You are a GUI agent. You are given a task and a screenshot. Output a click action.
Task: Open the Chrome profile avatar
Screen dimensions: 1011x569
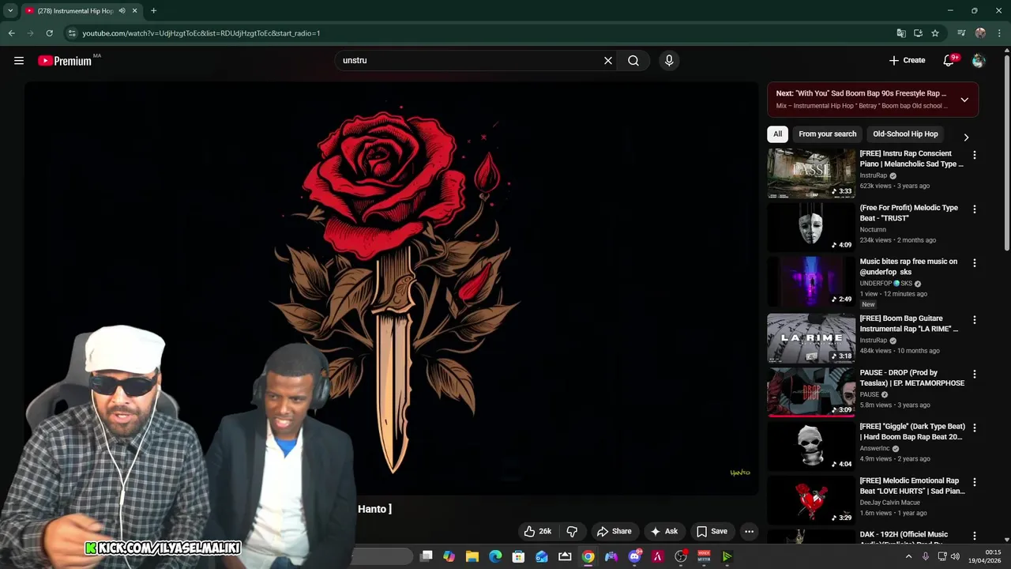pyautogui.click(x=980, y=33)
